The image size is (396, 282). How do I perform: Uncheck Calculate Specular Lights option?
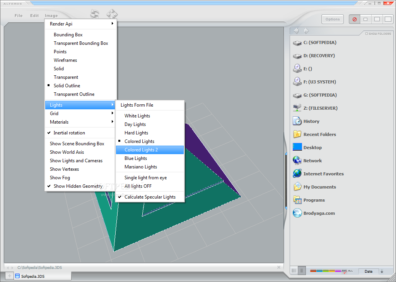(x=150, y=197)
